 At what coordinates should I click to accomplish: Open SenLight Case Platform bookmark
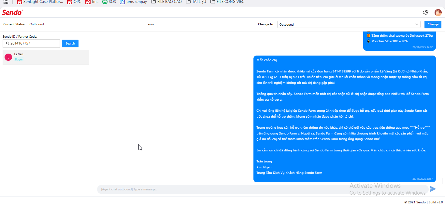pyautogui.click(x=40, y=2)
